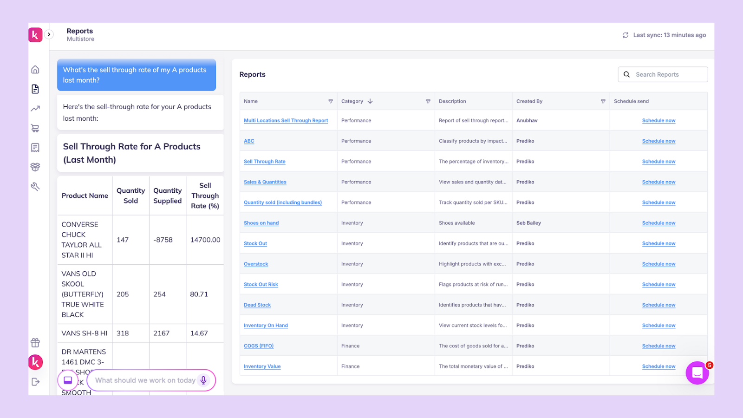This screenshot has width=743, height=418.
Task: Type in the Search Reports field
Action: [663, 74]
